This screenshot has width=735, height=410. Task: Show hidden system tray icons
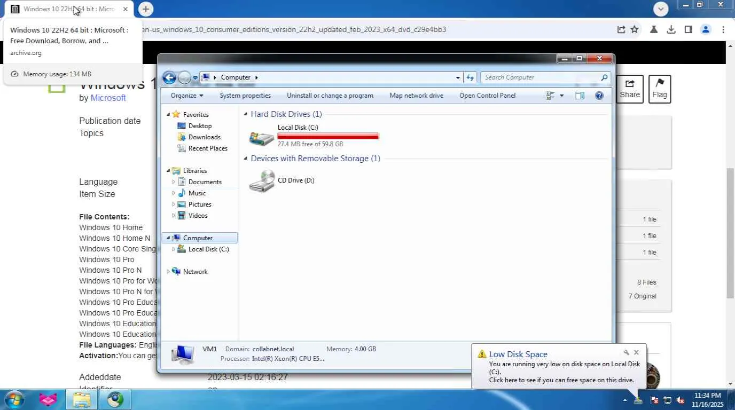pos(625,400)
